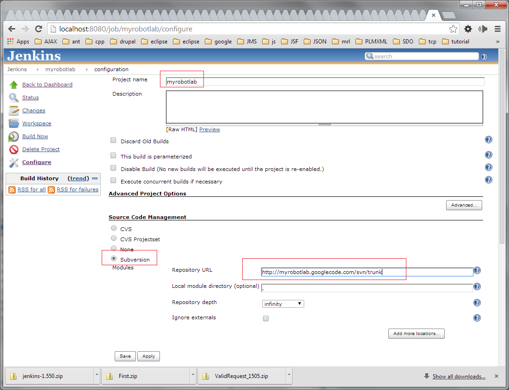The width and height of the screenshot is (509, 390).
Task: Click the help icon next to Jenkins search
Action: click(x=484, y=57)
